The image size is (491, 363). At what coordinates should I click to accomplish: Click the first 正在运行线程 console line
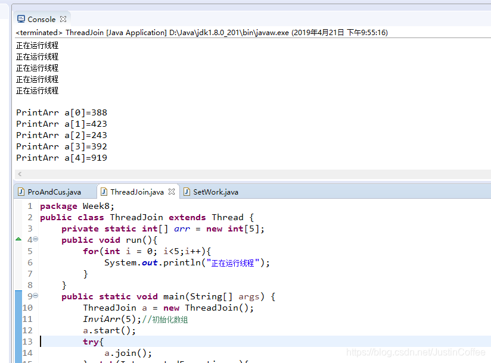click(x=38, y=45)
